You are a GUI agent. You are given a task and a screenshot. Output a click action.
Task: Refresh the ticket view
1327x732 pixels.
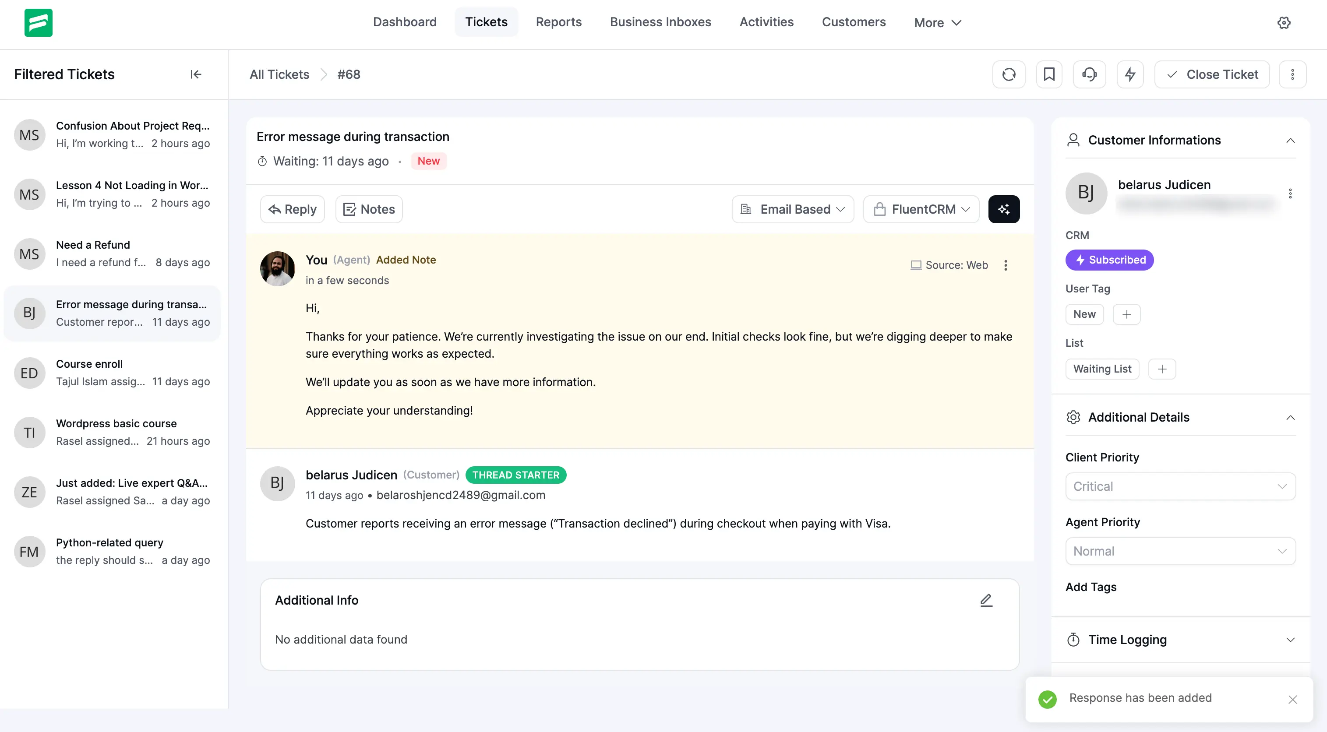[1009, 74]
